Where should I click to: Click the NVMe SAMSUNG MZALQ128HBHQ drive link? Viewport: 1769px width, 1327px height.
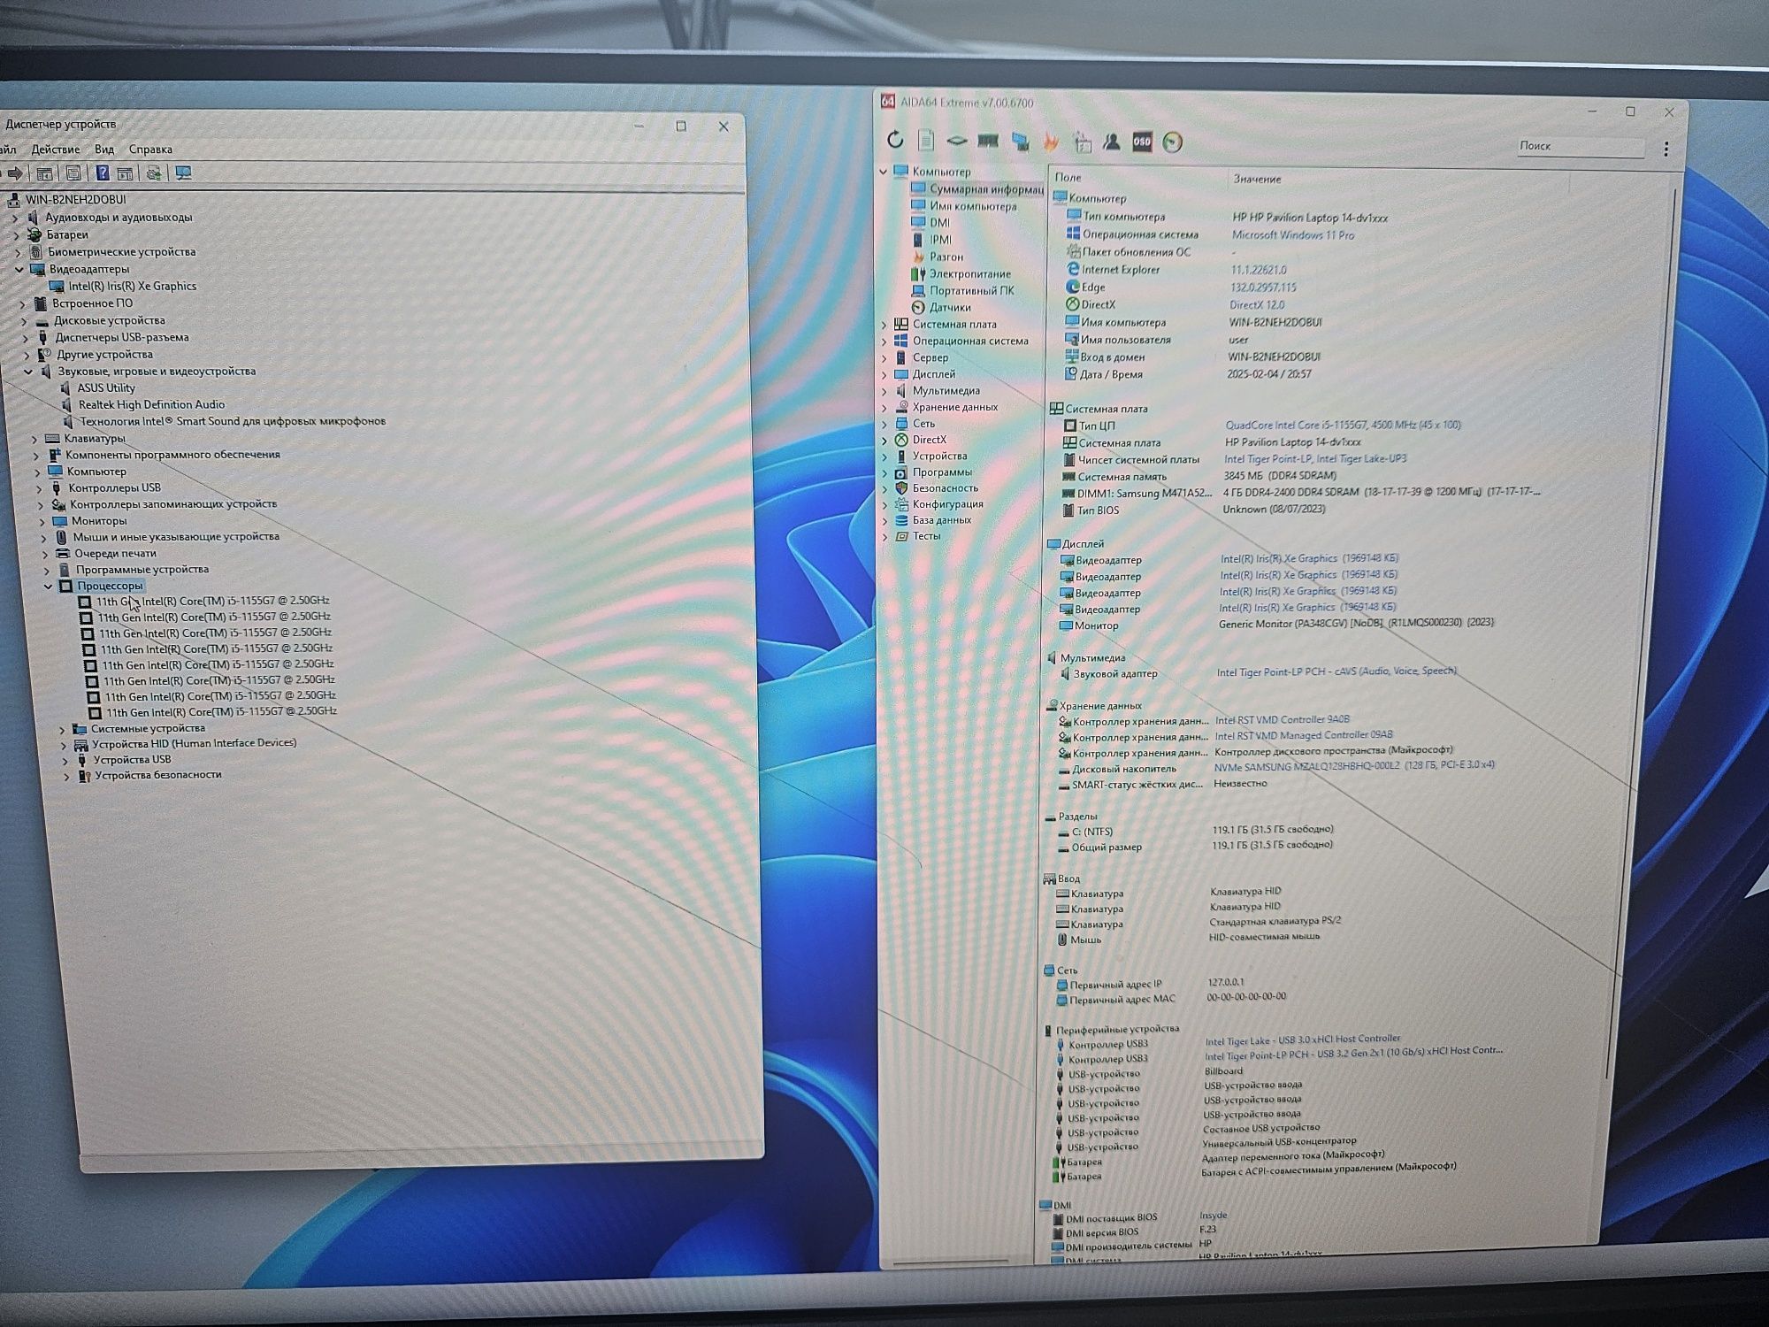pyautogui.click(x=1353, y=766)
